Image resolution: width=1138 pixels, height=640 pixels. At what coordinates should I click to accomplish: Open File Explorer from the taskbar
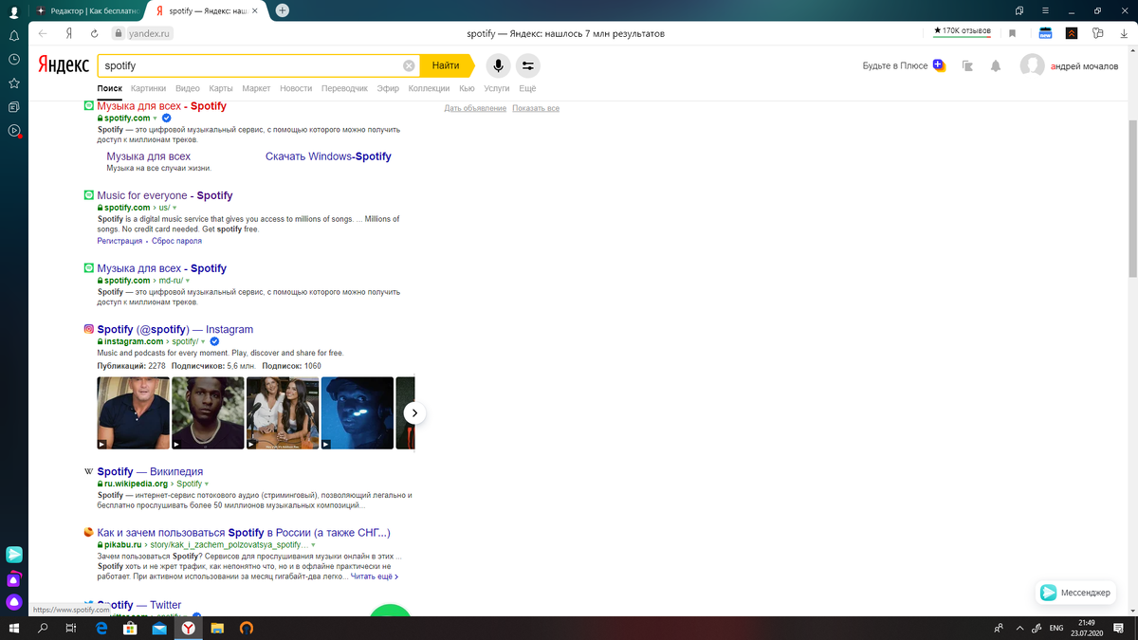click(217, 628)
